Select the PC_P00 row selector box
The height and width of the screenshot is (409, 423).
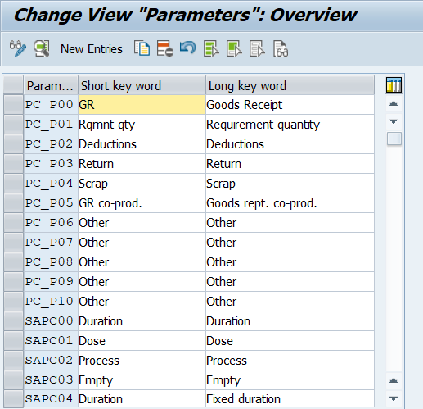(13, 105)
